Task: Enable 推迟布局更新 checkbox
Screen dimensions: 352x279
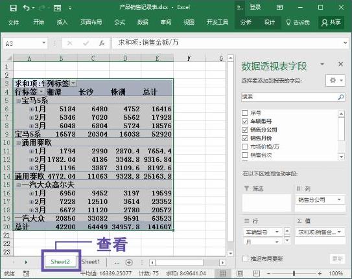Action: coord(246,258)
